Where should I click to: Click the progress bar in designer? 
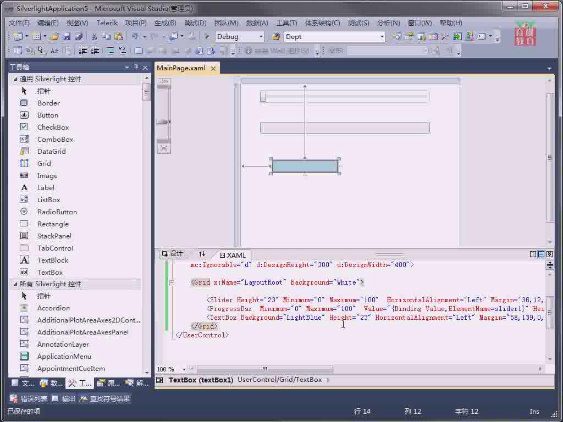click(345, 127)
